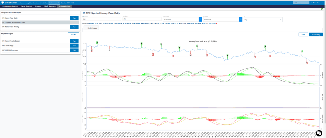
Task: Run the MACD Strategy
Action: (x=74, y=46)
